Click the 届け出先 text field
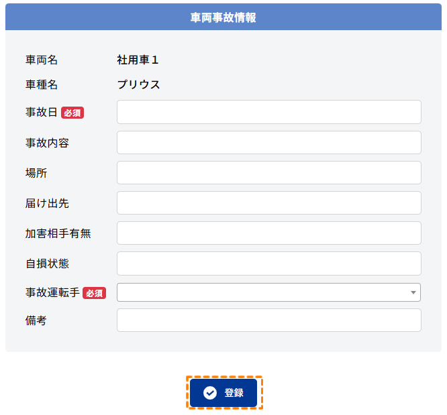 coord(268,202)
